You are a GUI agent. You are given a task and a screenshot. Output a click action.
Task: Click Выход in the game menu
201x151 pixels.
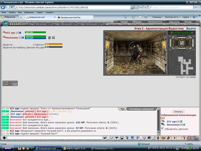coord(188,22)
